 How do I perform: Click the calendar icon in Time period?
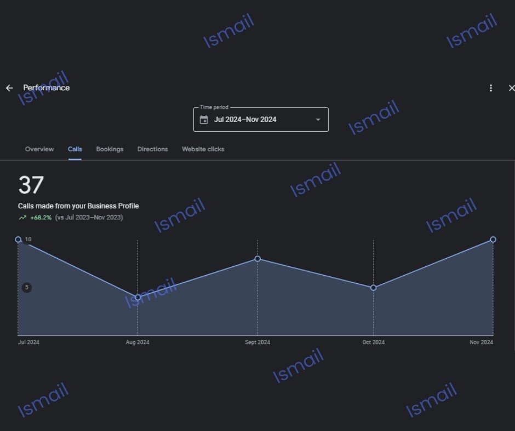[204, 120]
